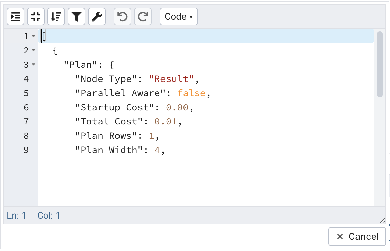Click the redo icon
The width and height of the screenshot is (390, 251).
pos(143,16)
